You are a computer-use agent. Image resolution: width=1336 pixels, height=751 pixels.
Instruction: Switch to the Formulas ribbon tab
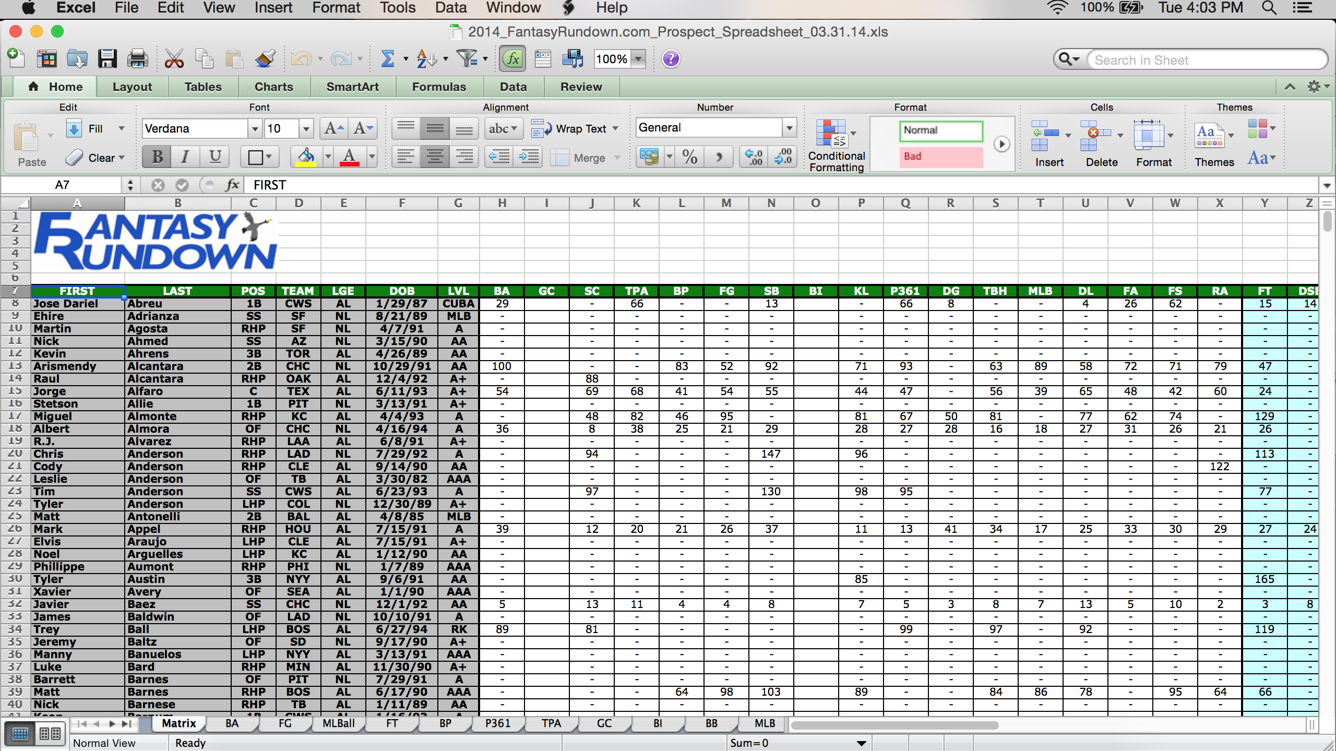pos(438,87)
